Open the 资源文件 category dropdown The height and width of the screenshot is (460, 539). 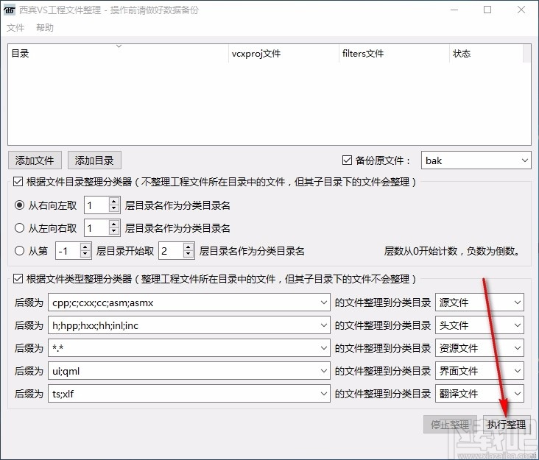point(479,348)
